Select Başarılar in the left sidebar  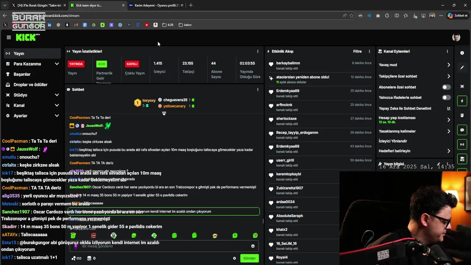click(x=32, y=74)
